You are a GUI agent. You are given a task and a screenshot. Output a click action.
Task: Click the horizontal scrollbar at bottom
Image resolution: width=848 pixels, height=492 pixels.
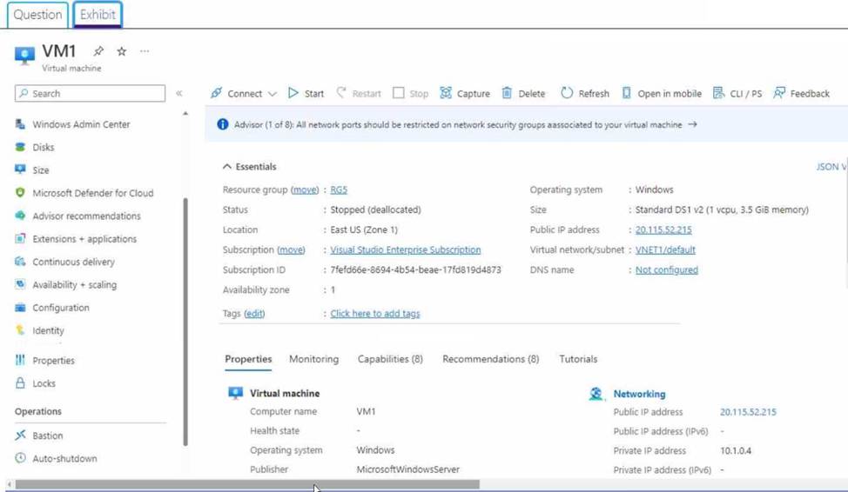[x=247, y=484]
